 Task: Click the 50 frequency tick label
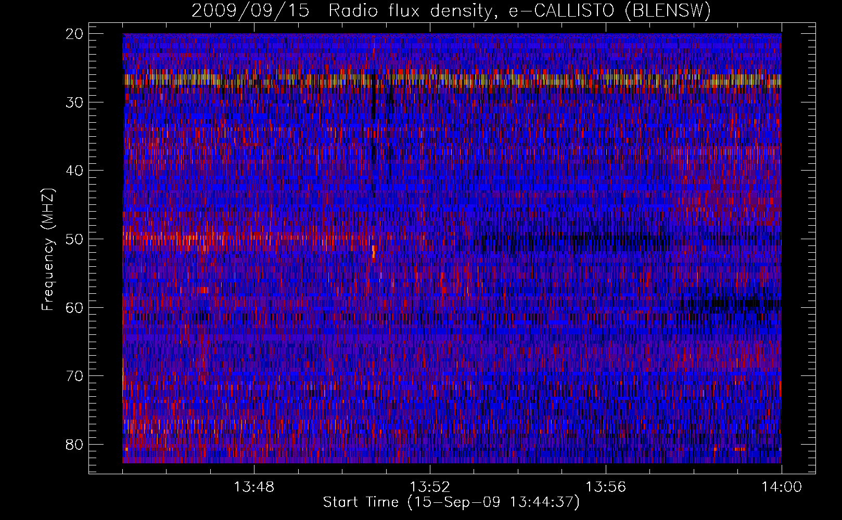click(75, 239)
